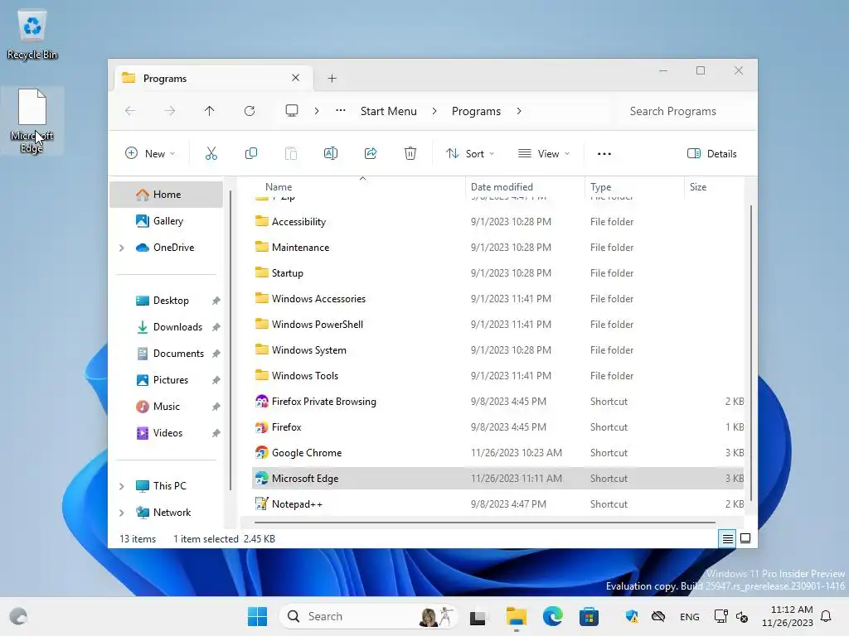The height and width of the screenshot is (636, 849).
Task: Click the Delete trash icon
Action: (x=410, y=153)
